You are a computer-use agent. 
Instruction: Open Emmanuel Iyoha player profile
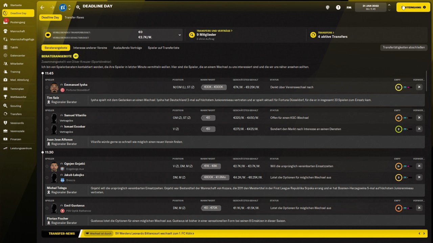(76, 85)
